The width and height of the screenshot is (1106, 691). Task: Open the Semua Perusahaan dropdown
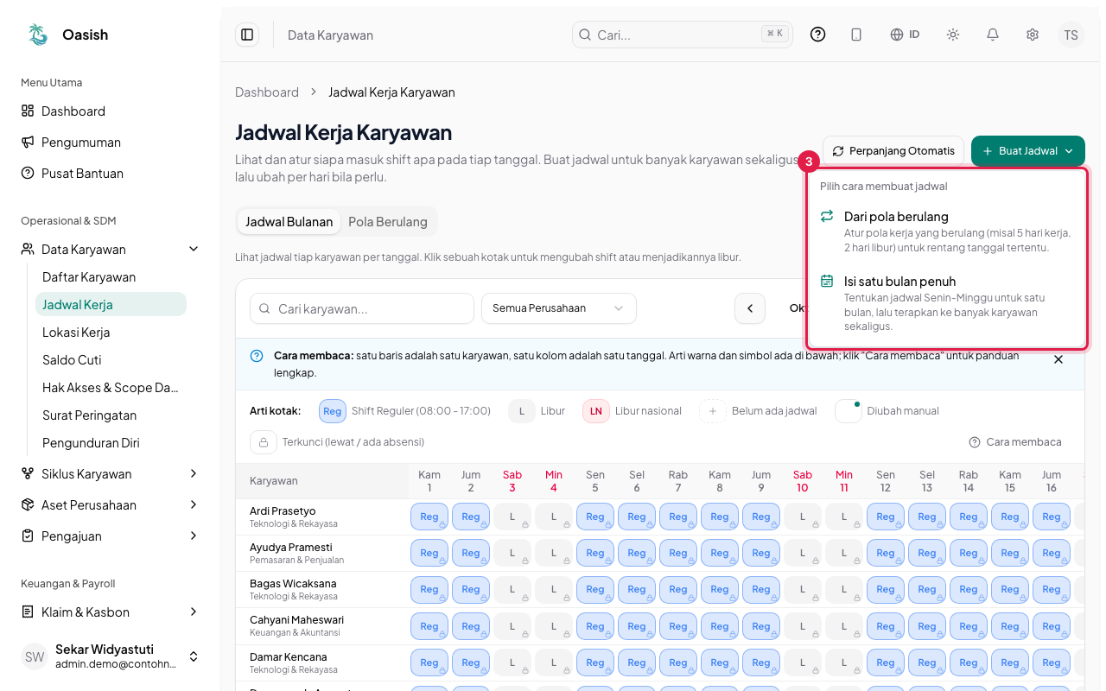(559, 308)
